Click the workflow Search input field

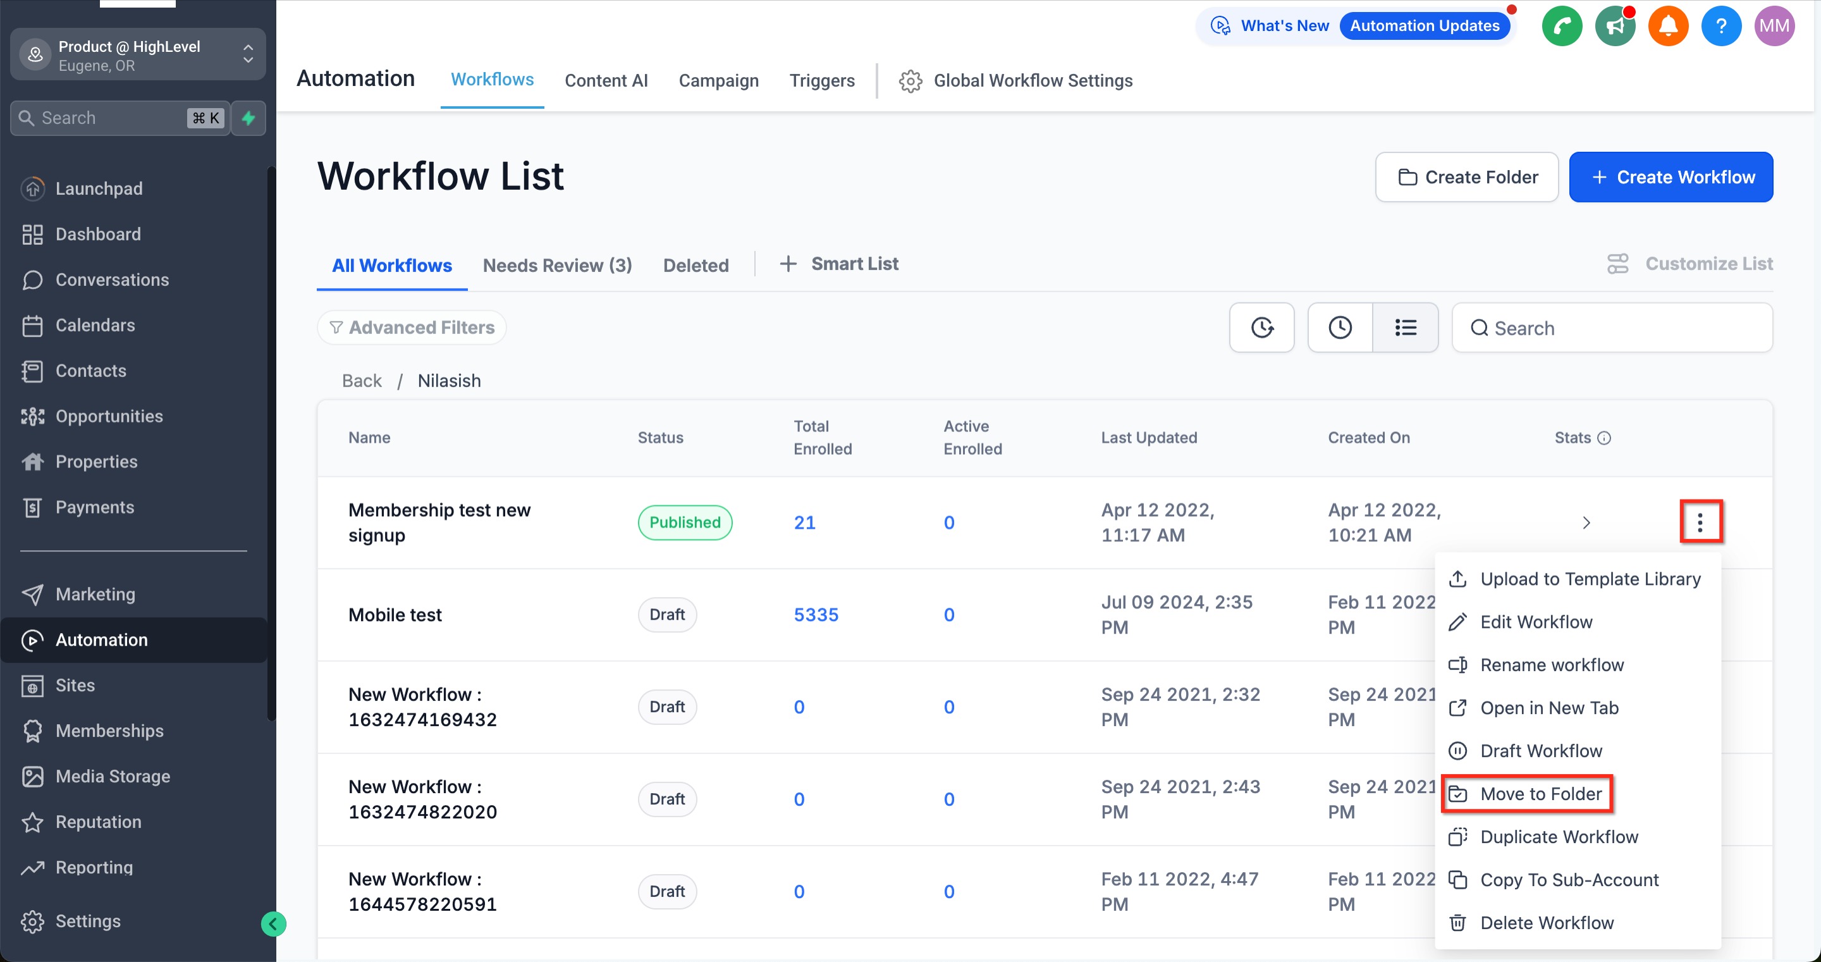pos(1612,328)
